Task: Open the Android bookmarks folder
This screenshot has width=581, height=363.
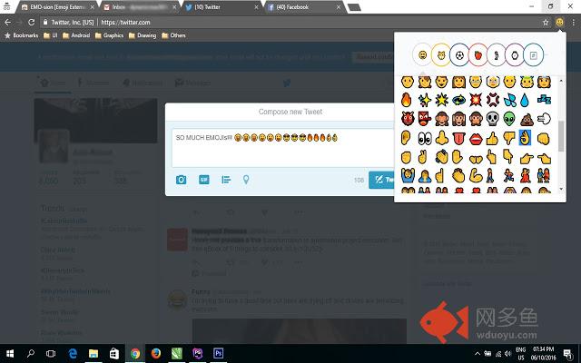Action: (75, 35)
